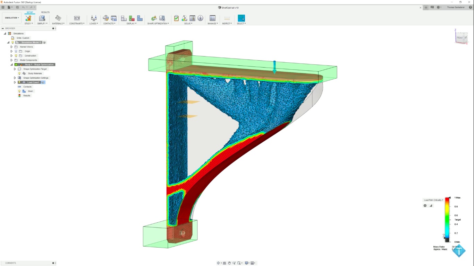
Task: Activate the Load Case1 radio button
Action: [x=43, y=82]
